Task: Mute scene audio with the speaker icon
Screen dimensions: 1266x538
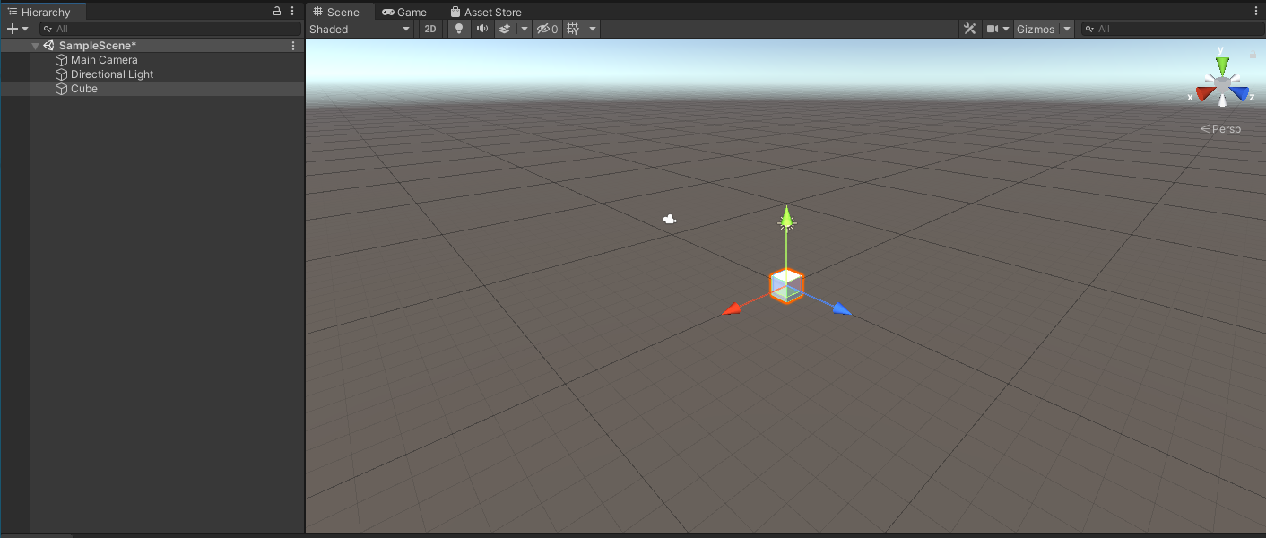Action: click(482, 29)
